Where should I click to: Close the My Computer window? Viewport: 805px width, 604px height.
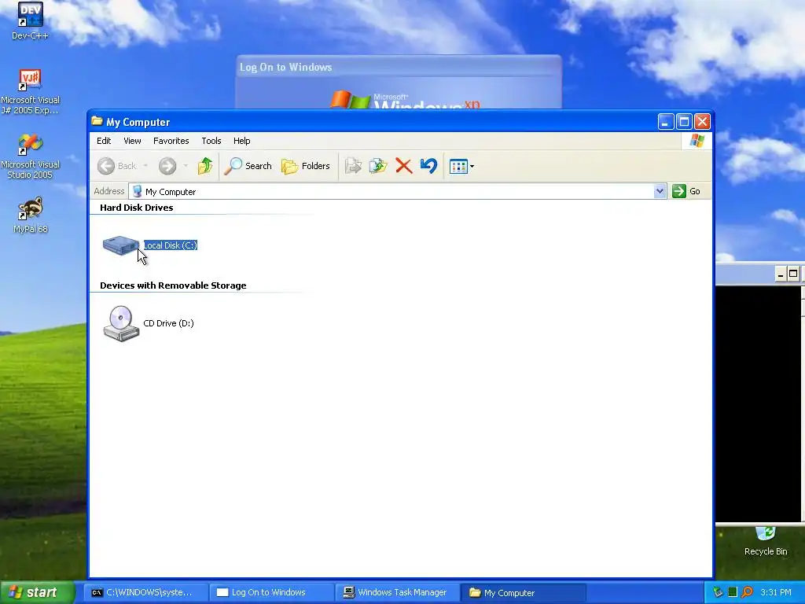[702, 122]
